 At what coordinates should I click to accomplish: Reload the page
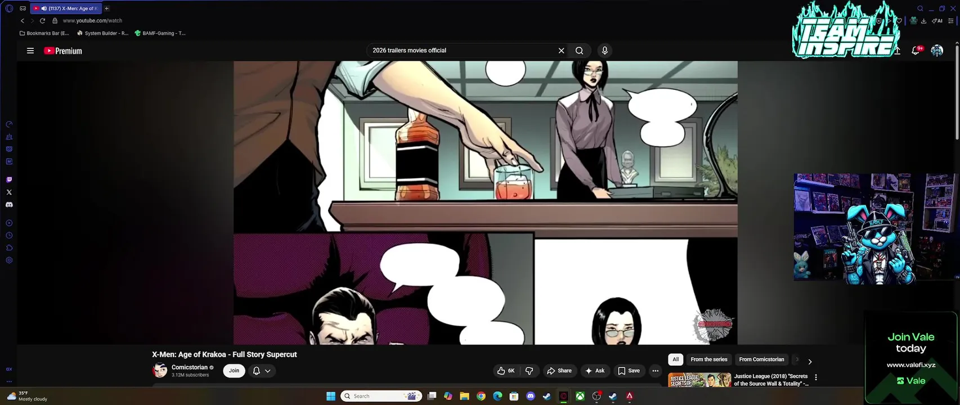[x=42, y=21]
